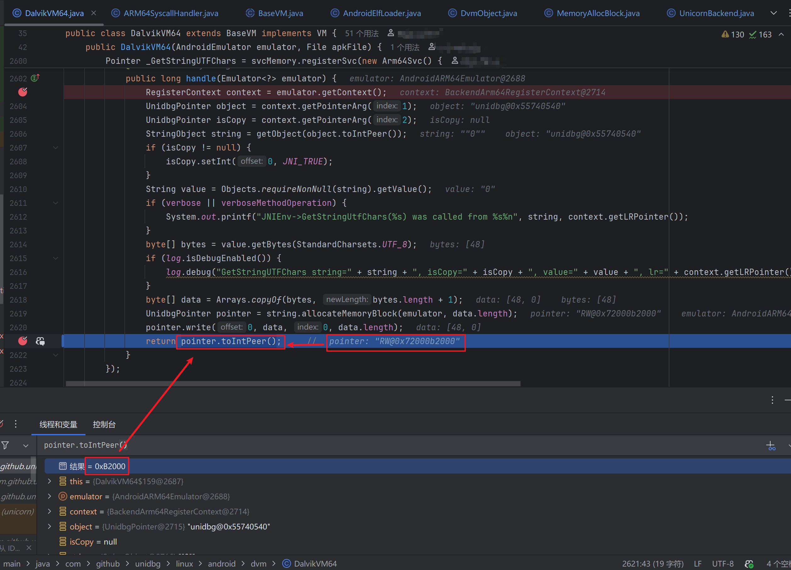Collapse code fold at line 2607
This screenshot has height=570, width=791.
pyautogui.click(x=55, y=147)
